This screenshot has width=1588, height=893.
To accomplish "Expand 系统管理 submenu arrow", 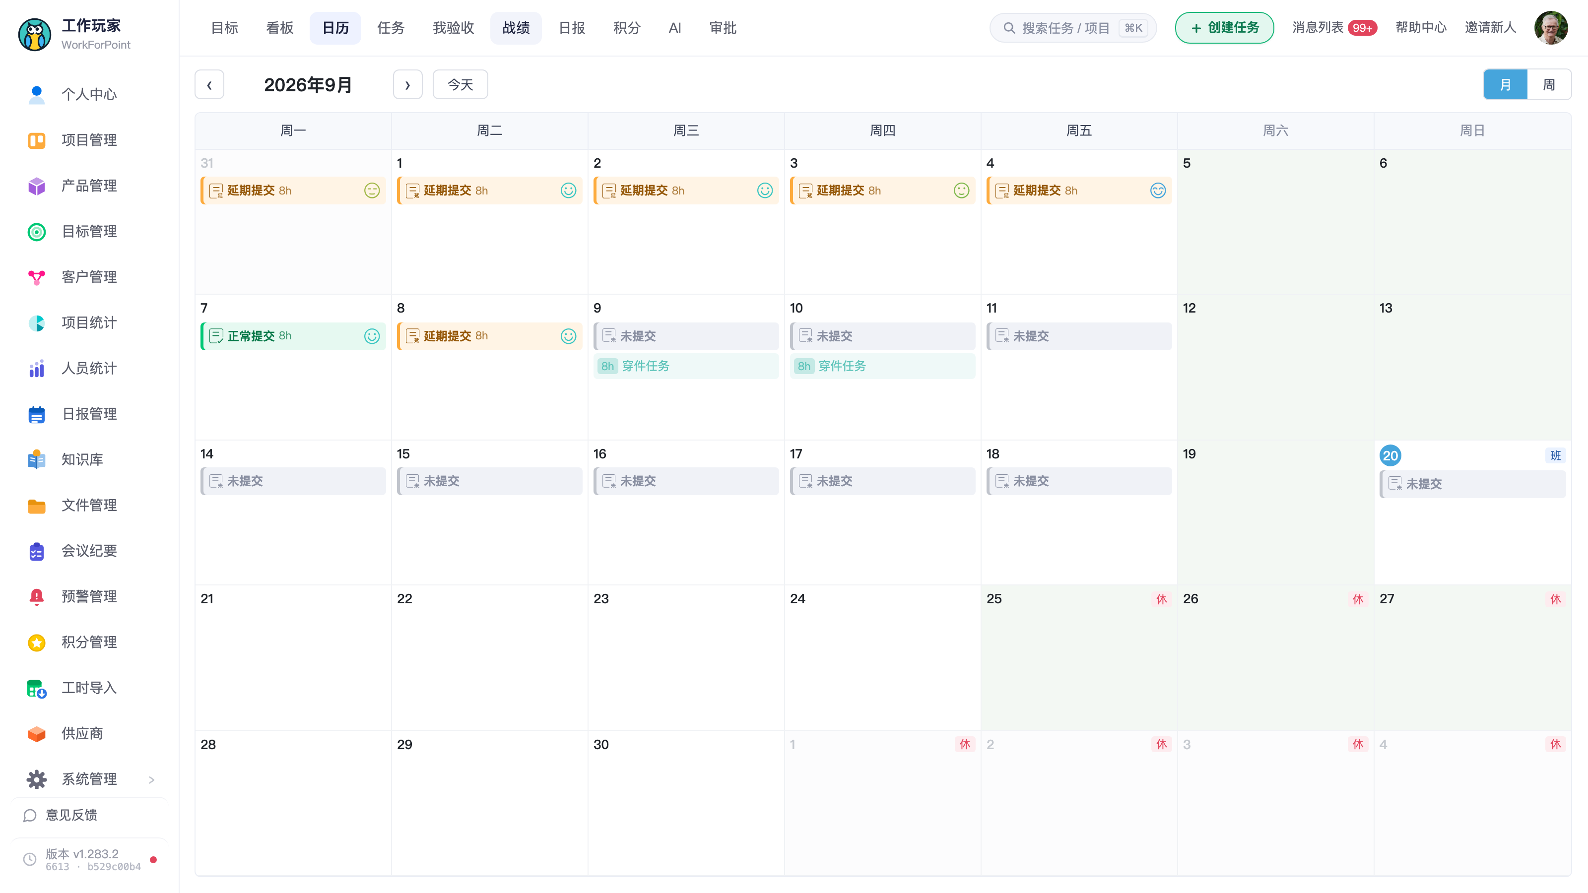I will pyautogui.click(x=152, y=779).
